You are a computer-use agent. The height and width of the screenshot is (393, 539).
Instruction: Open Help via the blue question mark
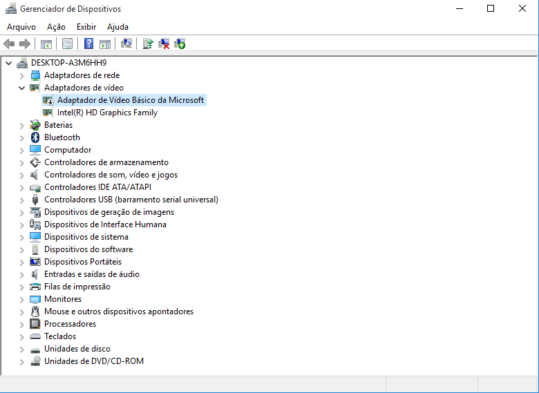[88, 44]
